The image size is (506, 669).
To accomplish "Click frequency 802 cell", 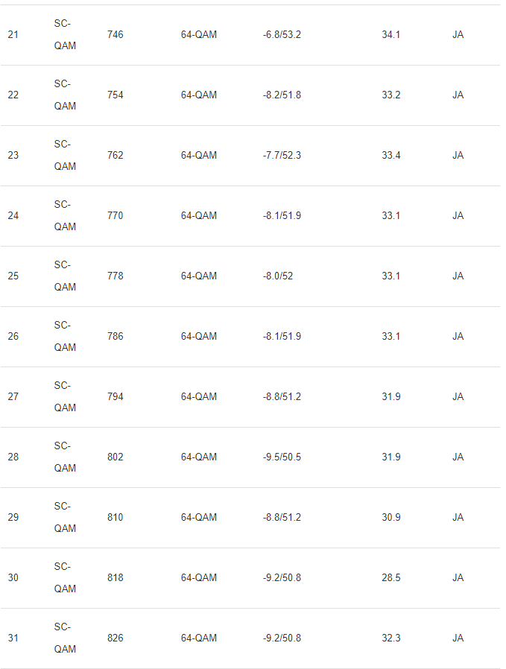I will 116,457.
